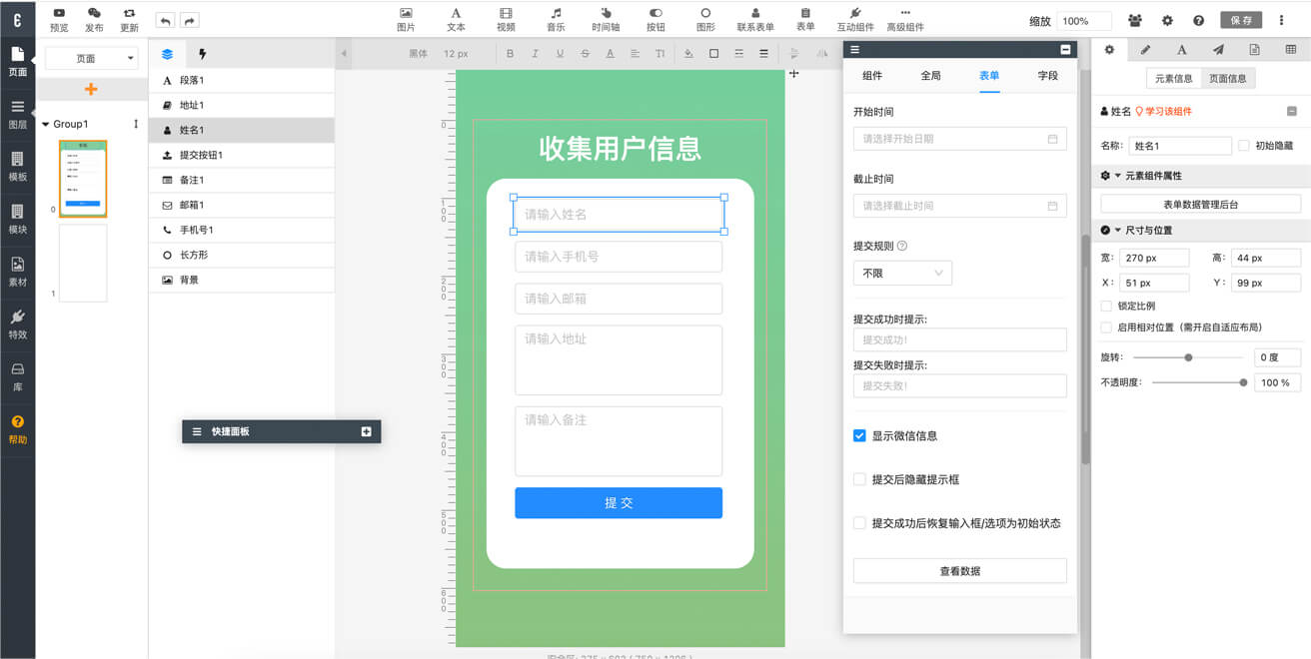The width and height of the screenshot is (1311, 659).
Task: Collapse the form settings panel minus button
Action: click(1065, 49)
